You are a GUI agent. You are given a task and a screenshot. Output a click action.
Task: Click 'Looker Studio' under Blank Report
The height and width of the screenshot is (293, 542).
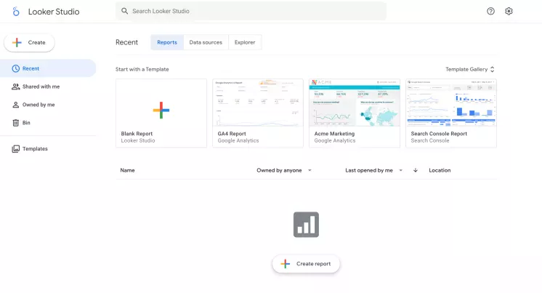pos(138,140)
